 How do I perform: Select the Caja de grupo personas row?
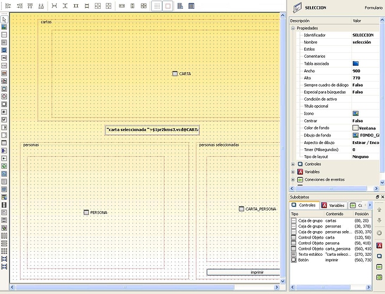click(331, 226)
